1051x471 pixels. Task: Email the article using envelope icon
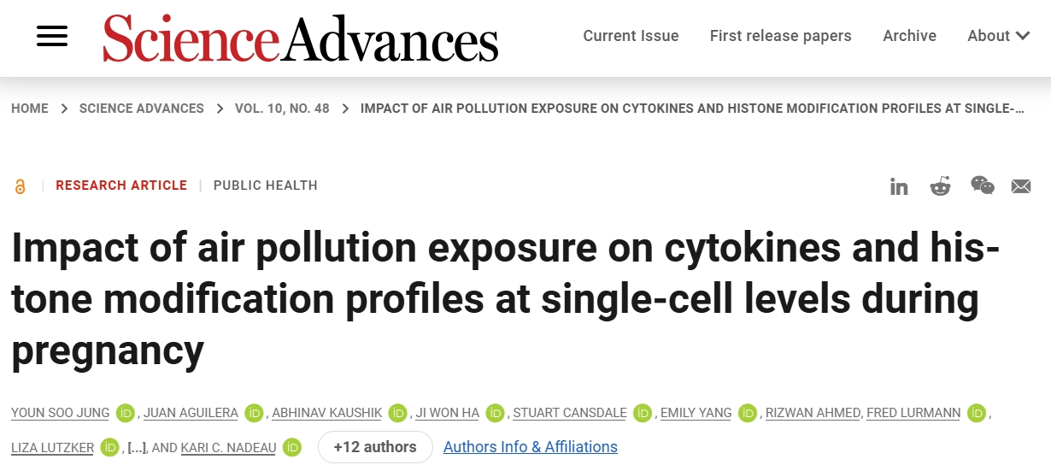pyautogui.click(x=1021, y=186)
